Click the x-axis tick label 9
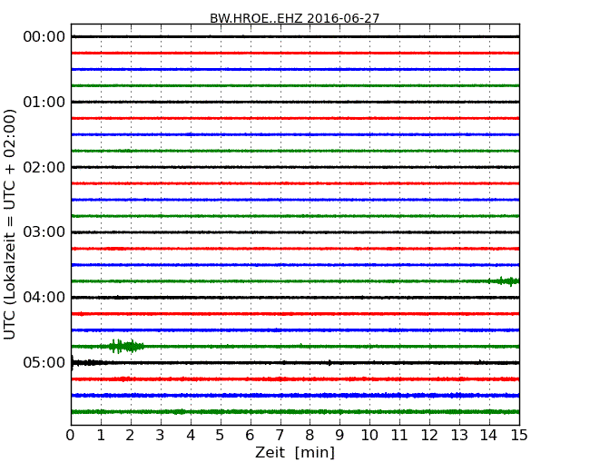Viewport: 590px width, 472px height. pos(339,436)
